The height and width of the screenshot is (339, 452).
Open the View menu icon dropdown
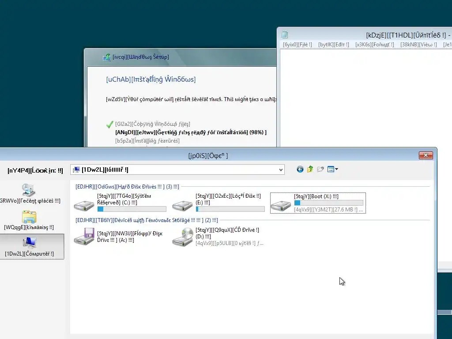tap(332, 169)
